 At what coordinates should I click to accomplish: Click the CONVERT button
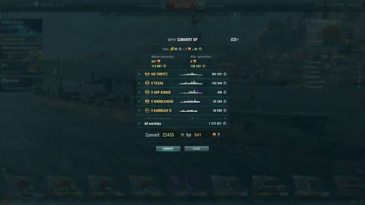(x=168, y=149)
